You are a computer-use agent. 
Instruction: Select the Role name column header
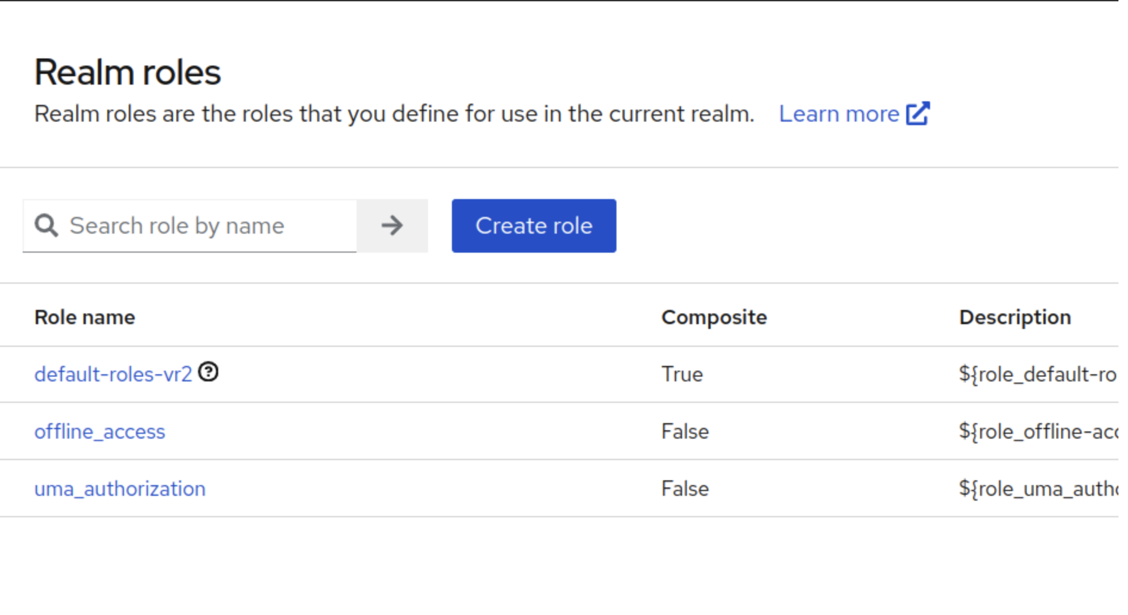pos(85,317)
